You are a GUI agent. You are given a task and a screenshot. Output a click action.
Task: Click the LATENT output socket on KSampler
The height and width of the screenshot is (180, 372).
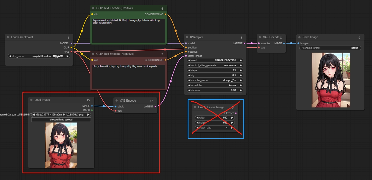tap(244, 43)
